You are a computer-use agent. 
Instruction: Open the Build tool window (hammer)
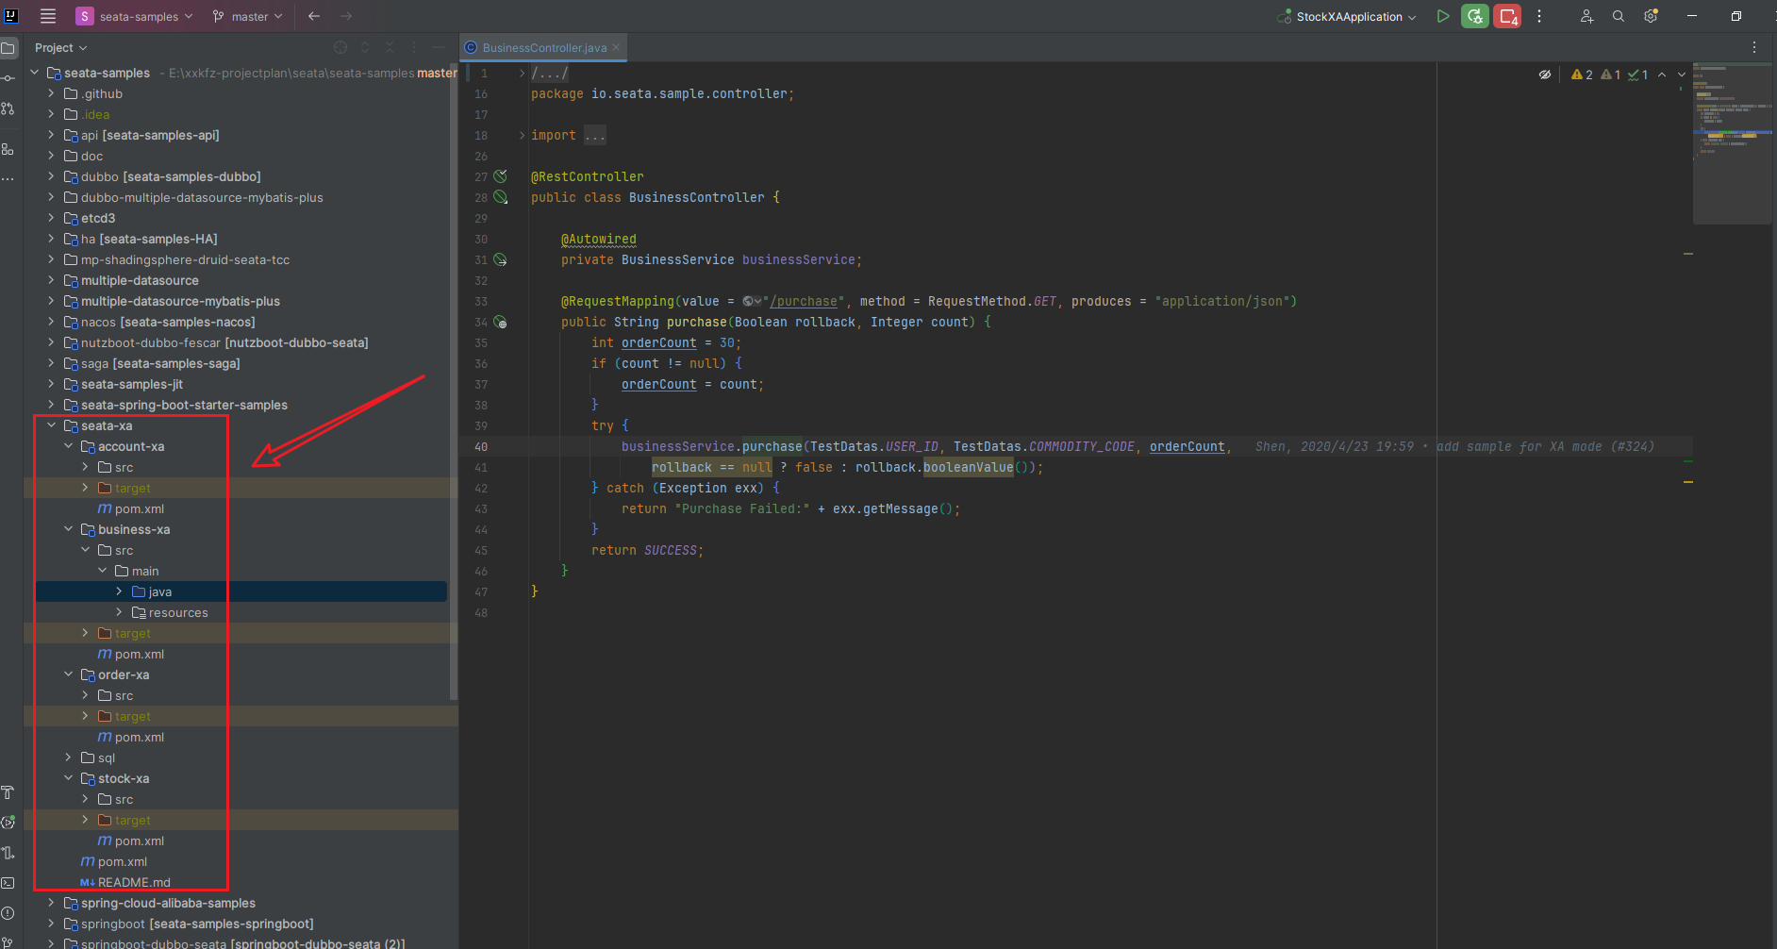tap(8, 792)
